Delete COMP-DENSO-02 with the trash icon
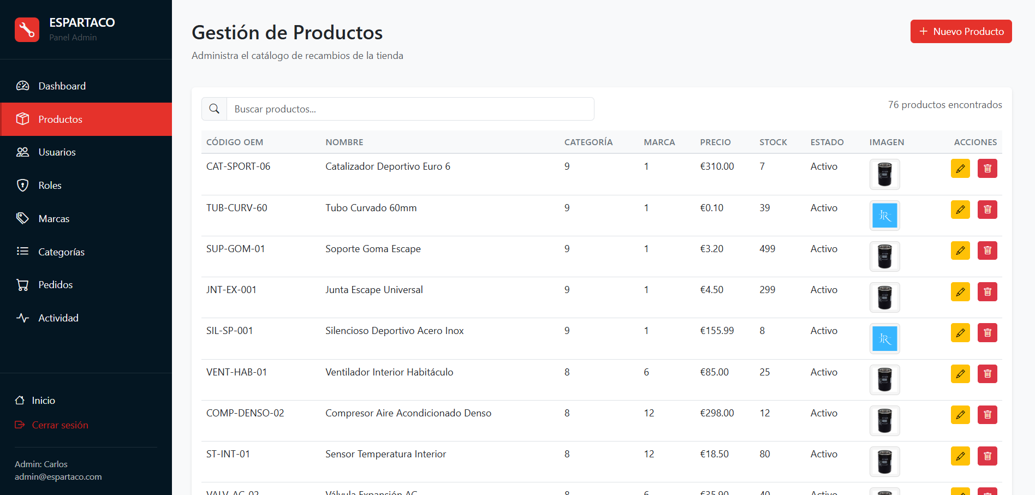The image size is (1035, 495). [988, 415]
